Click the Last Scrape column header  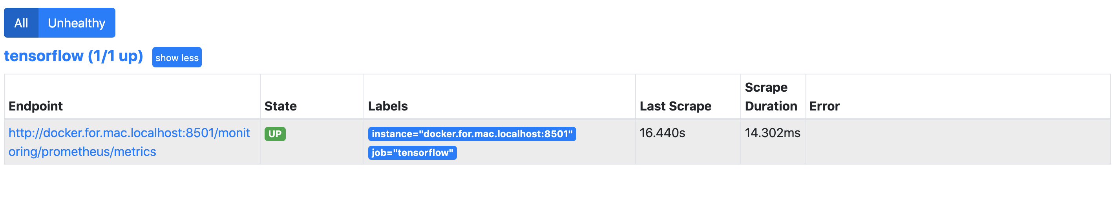(675, 106)
